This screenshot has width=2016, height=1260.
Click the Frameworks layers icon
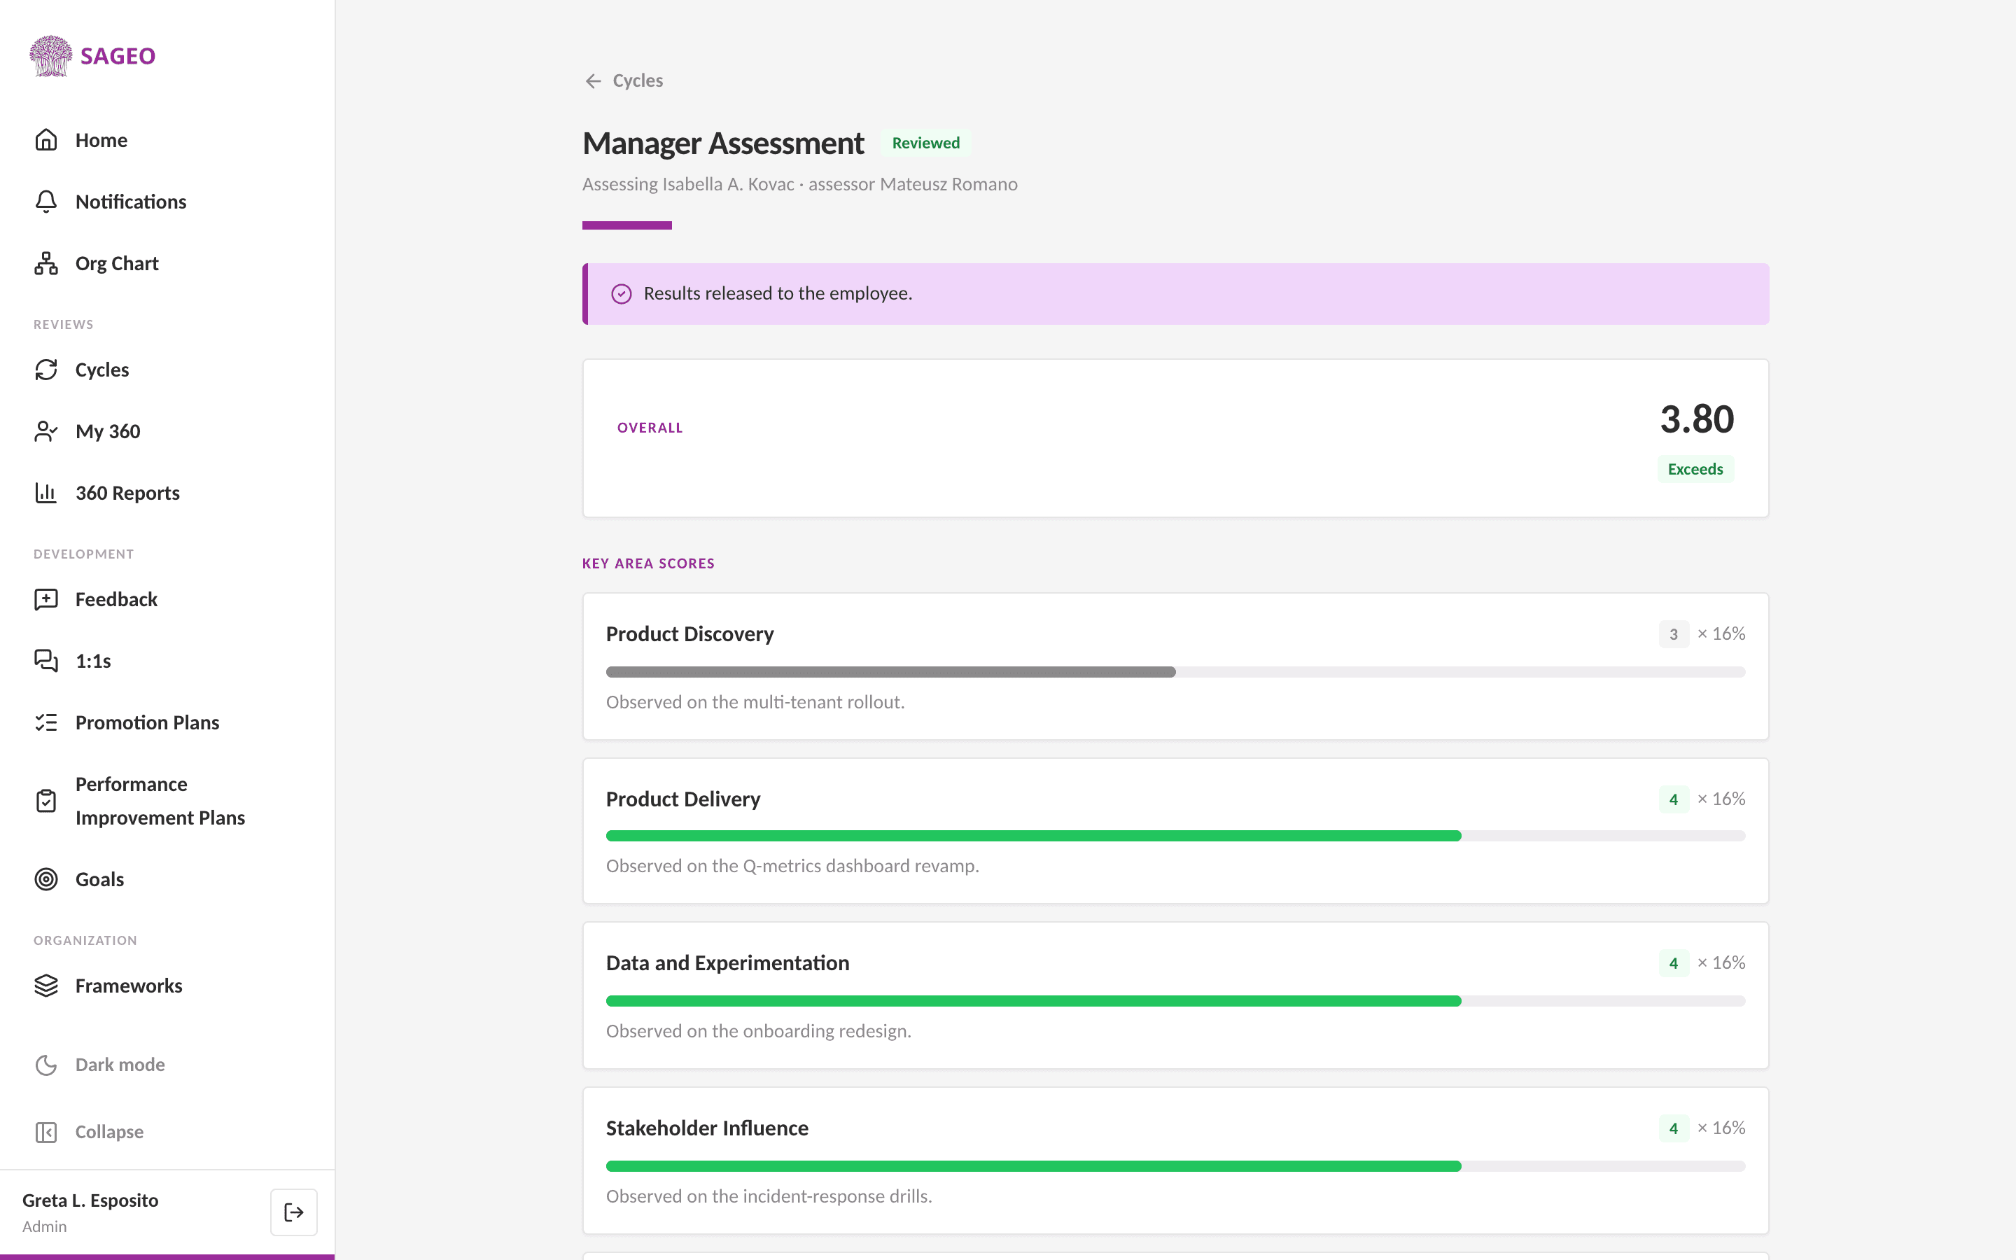click(45, 986)
